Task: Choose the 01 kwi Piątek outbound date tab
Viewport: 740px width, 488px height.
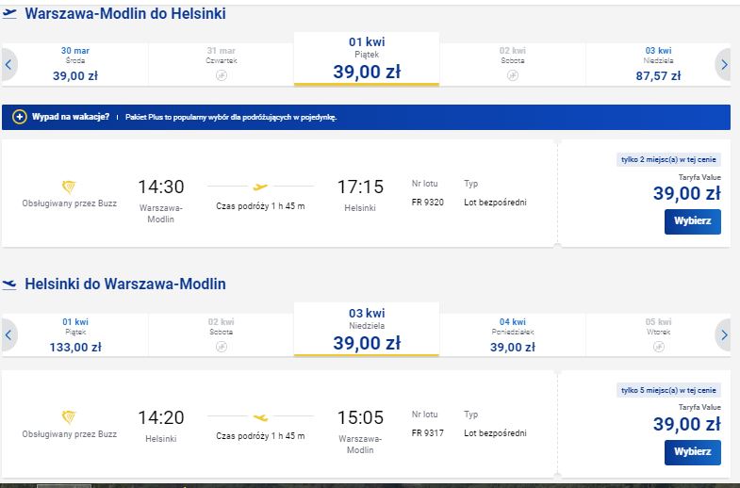Action: 367,59
